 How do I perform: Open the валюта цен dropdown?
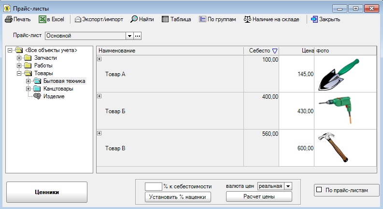288,186
